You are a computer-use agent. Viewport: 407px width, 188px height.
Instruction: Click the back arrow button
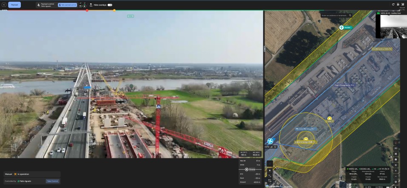[3, 5]
